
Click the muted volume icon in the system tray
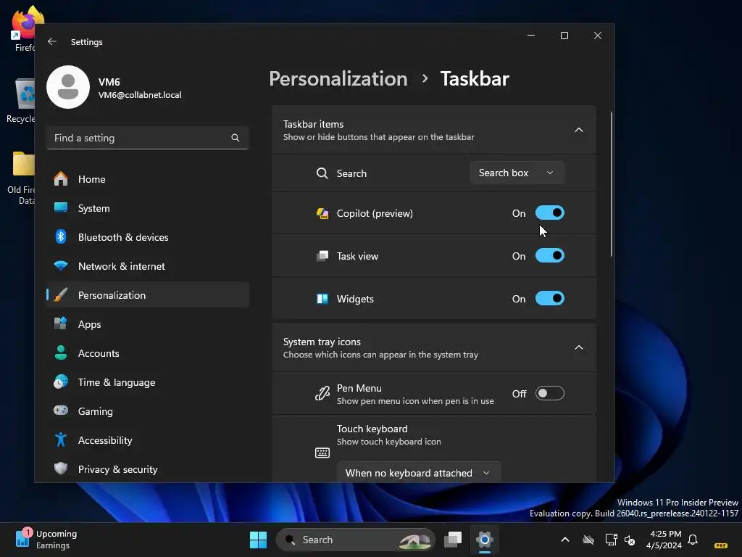tap(630, 540)
